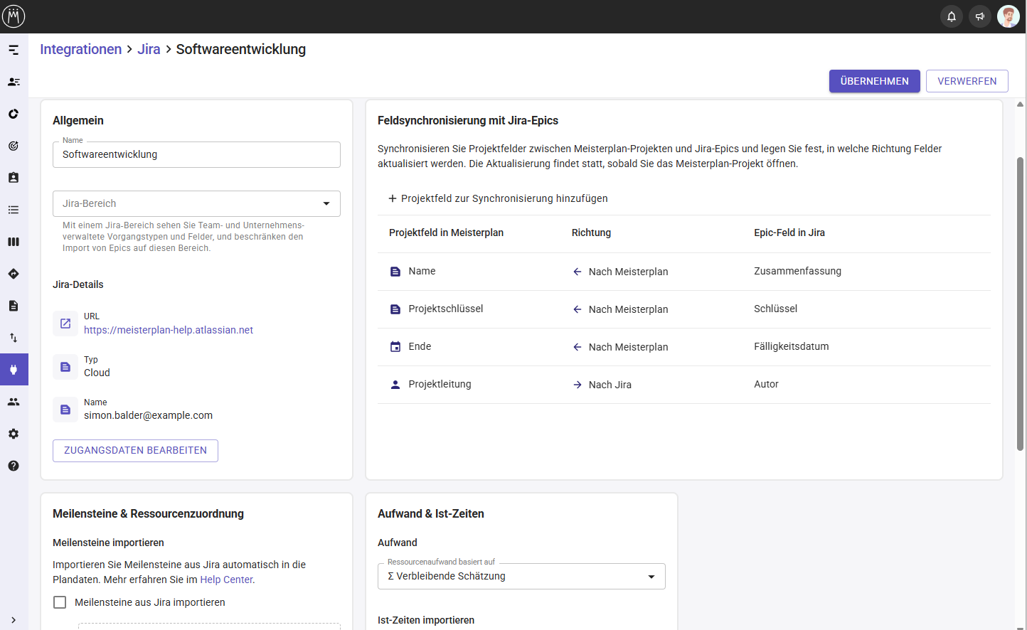The image size is (1027, 630).
Task: Click the Epic-Feld in Jira column header
Action: pos(789,233)
